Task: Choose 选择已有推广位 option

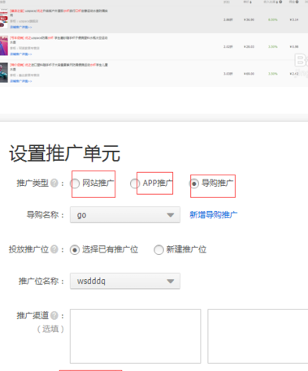Action: point(75,249)
